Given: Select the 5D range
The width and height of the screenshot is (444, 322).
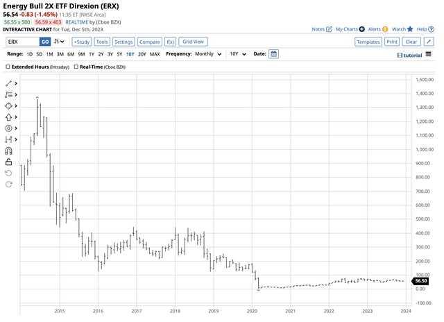Looking at the screenshot, I should coord(39,54).
